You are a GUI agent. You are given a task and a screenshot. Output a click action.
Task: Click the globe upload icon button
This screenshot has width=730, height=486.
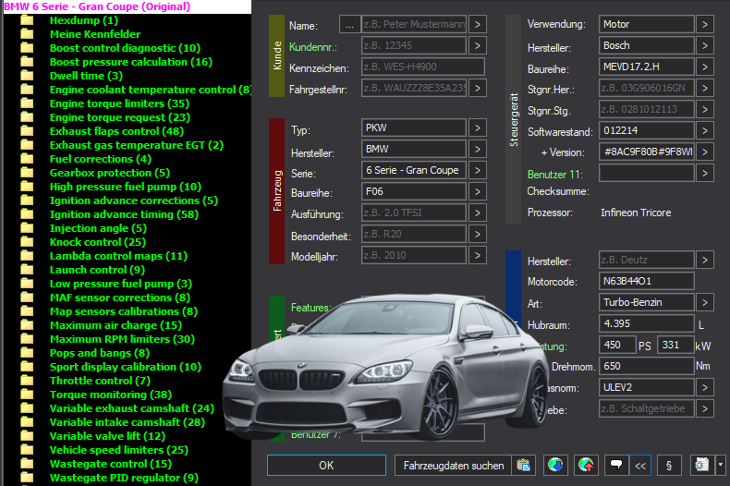(x=586, y=465)
